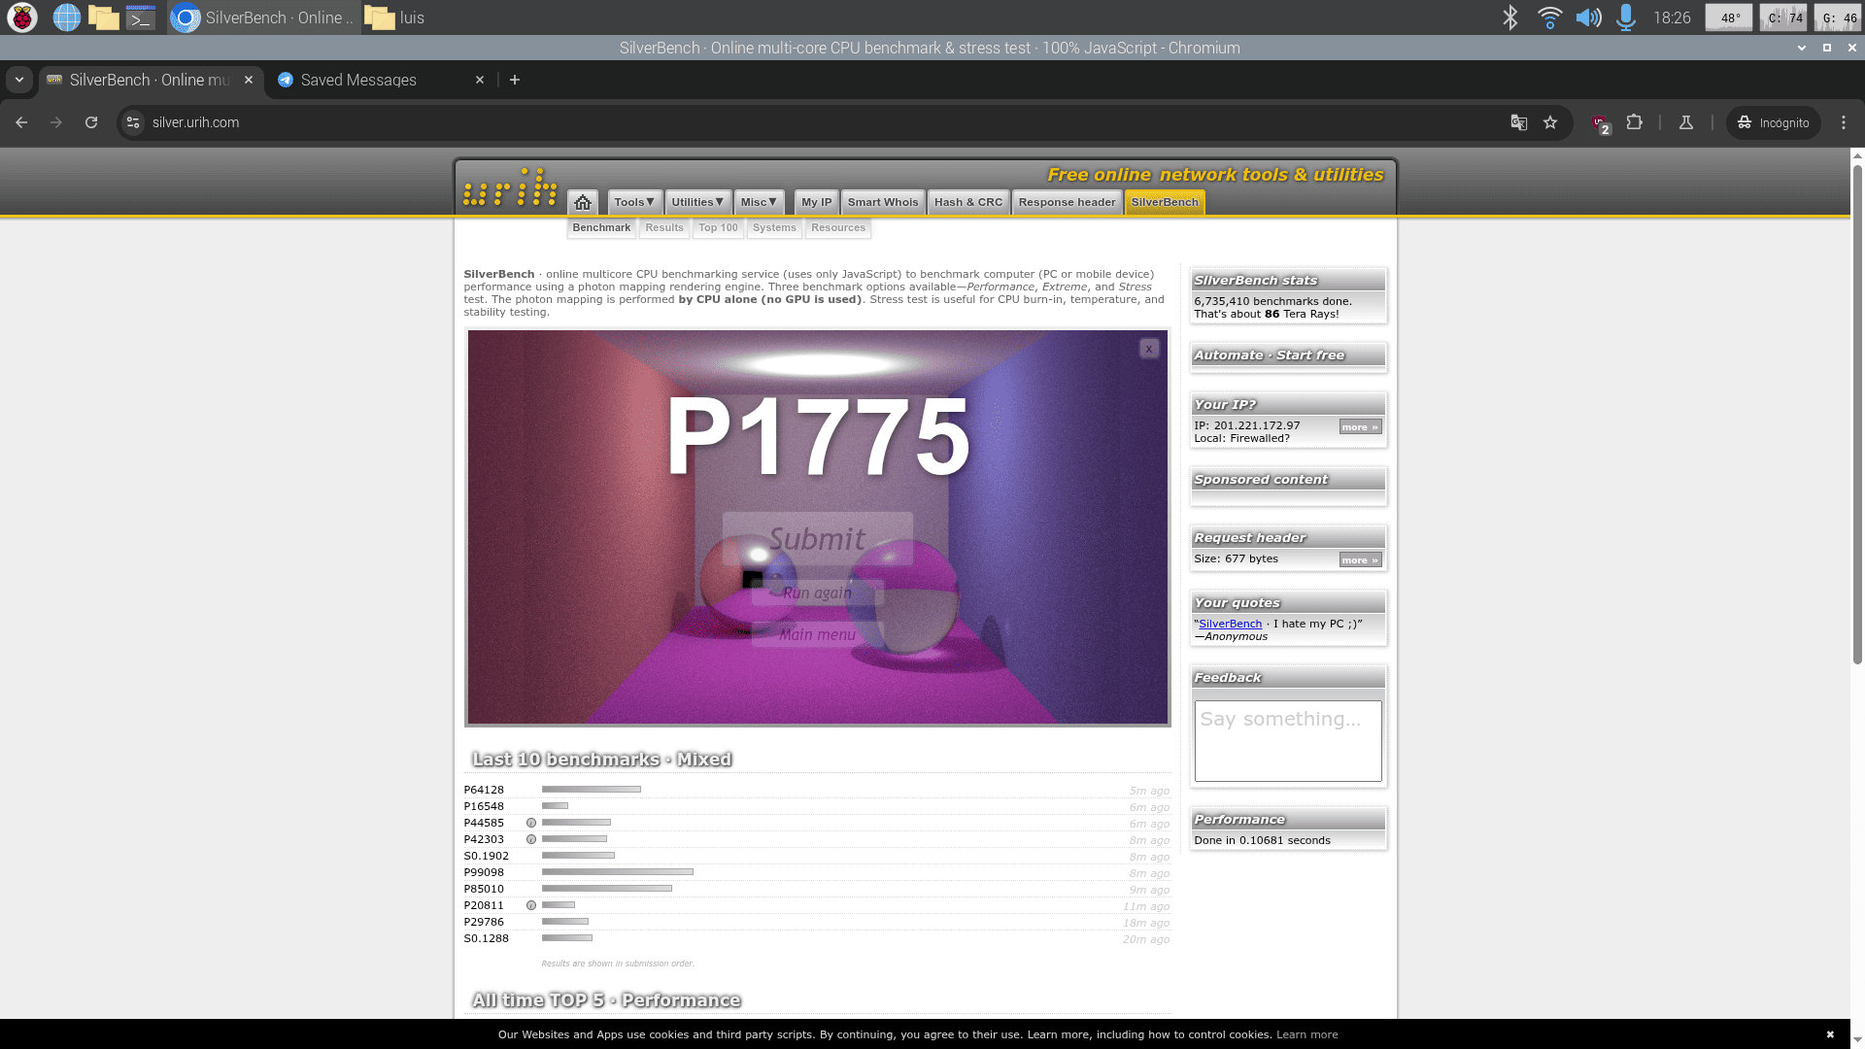Click the volume speaker icon
1865x1049 pixels.
(1588, 17)
